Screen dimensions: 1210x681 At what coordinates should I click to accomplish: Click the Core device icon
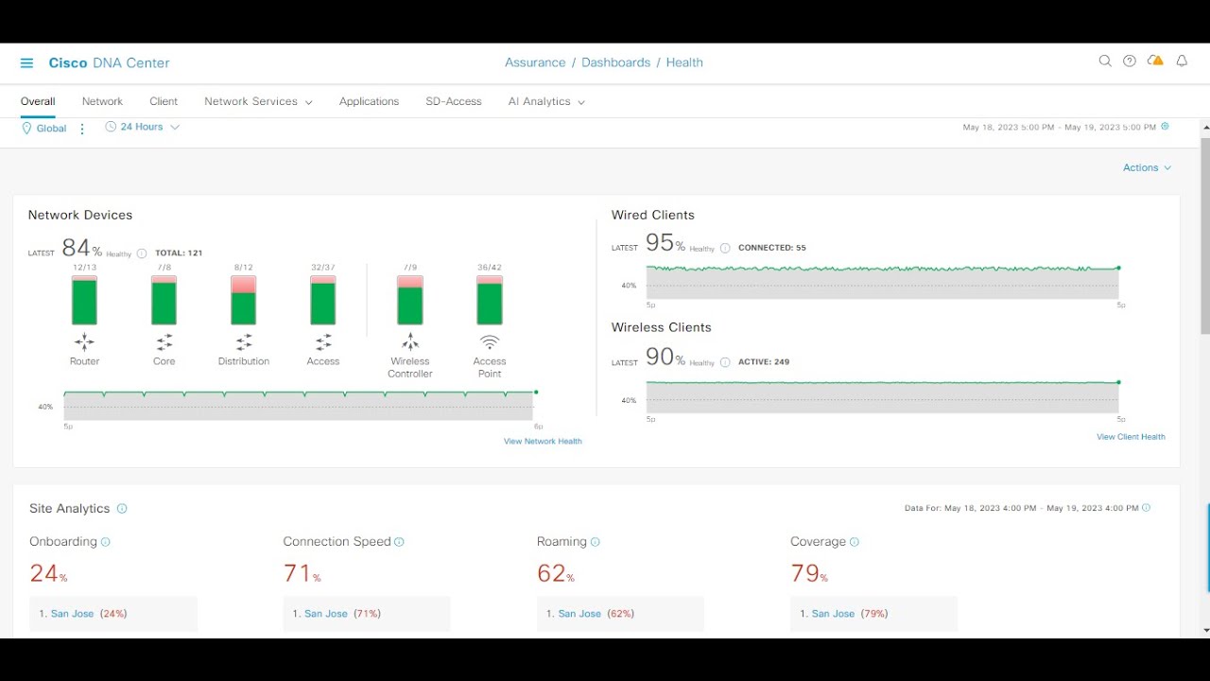click(x=164, y=341)
